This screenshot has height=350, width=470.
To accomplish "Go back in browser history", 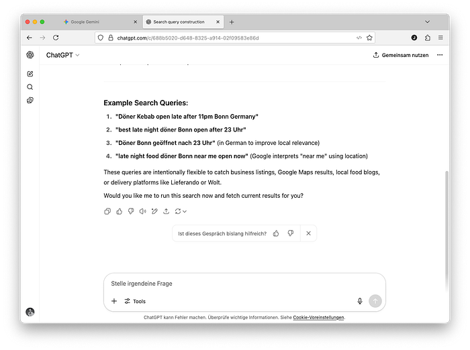I will [x=30, y=38].
